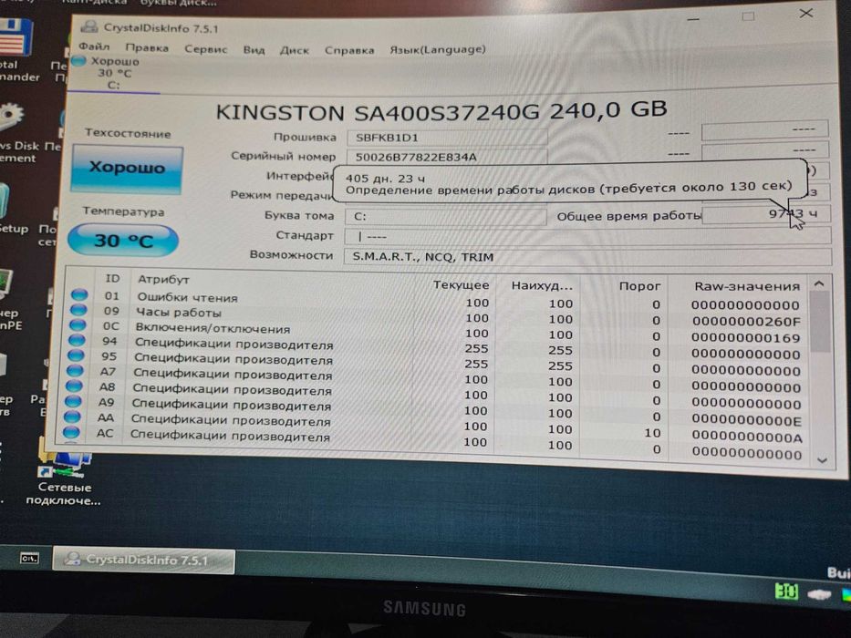851x638 pixels.
Task: Click the status icon of attribute A8
Action: point(74,386)
